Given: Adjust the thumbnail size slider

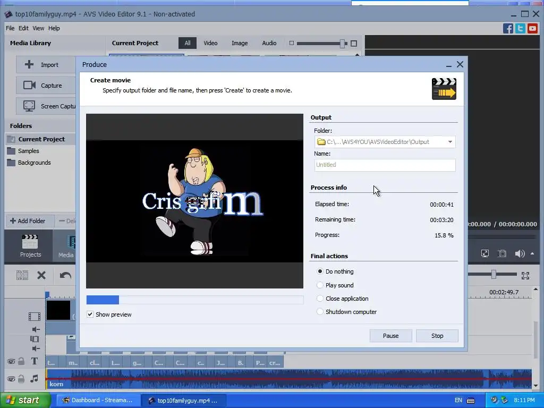Looking at the screenshot, I should [343, 44].
